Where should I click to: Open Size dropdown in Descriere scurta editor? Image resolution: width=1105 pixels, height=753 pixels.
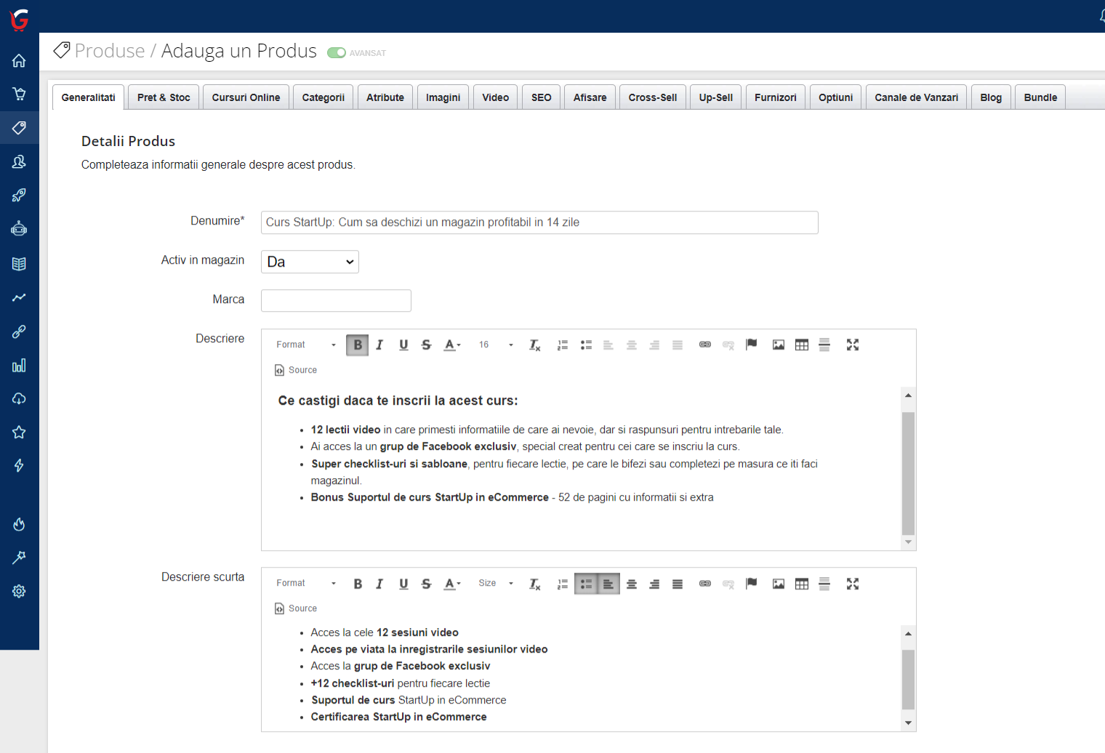pos(496,584)
